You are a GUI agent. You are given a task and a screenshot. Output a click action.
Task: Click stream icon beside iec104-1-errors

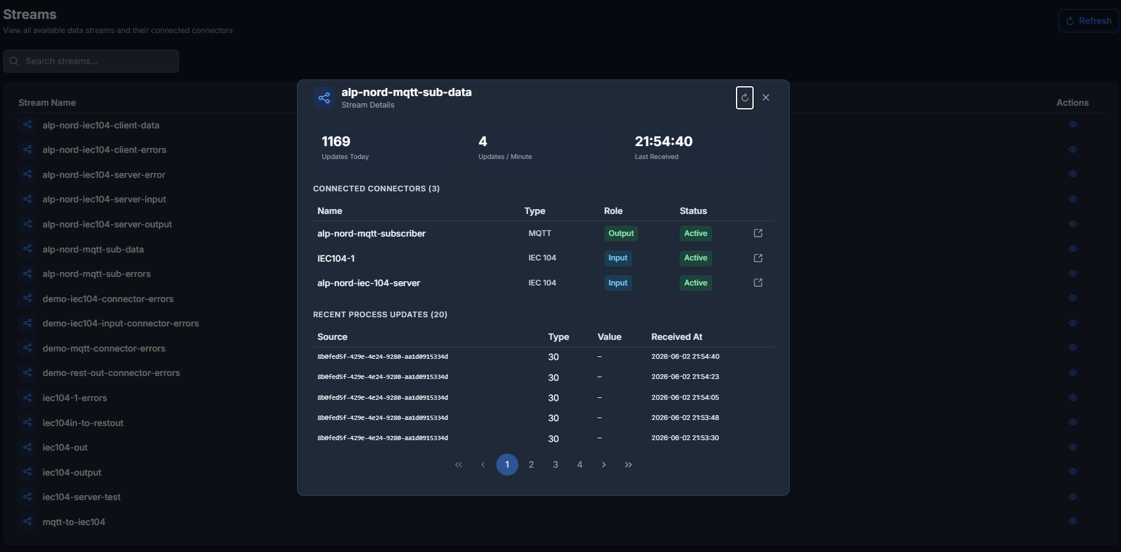(x=27, y=397)
